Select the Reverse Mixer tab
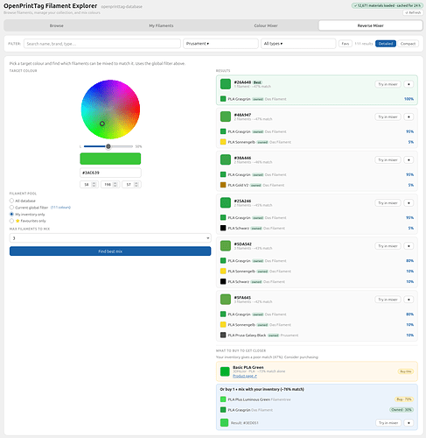 371,25
